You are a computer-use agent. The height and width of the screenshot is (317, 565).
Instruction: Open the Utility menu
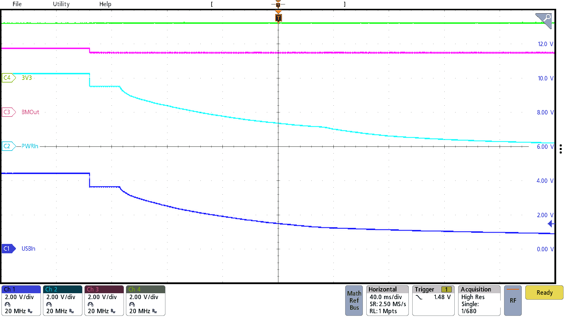pos(61,4)
